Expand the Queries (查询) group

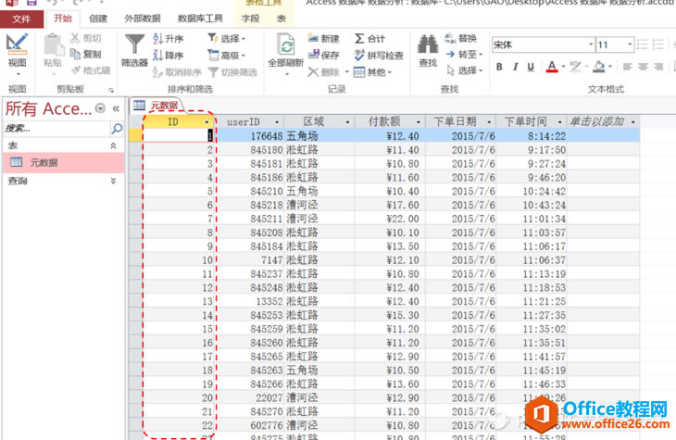click(x=113, y=181)
